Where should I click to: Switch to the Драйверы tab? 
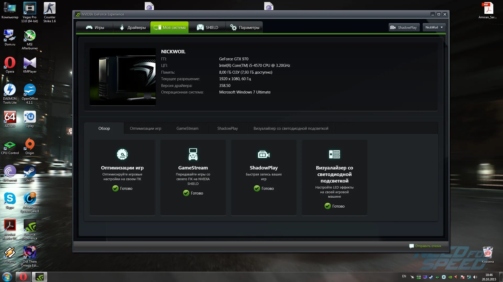132,27
